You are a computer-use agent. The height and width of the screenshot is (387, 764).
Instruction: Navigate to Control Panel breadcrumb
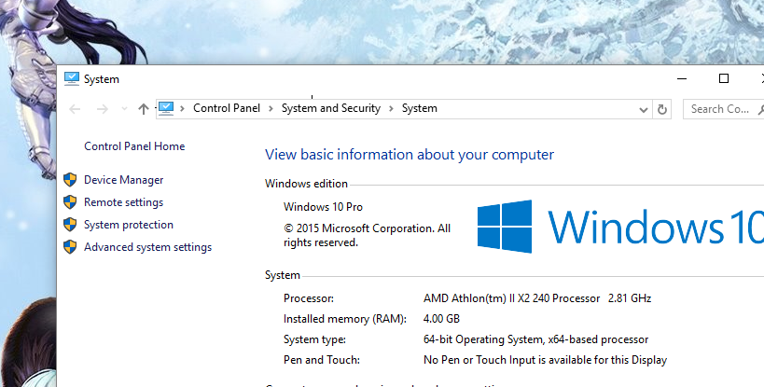[226, 108]
